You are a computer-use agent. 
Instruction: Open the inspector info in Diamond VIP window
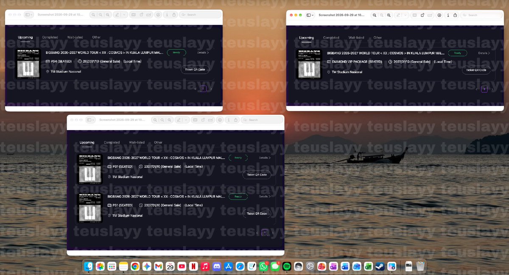[448, 15]
